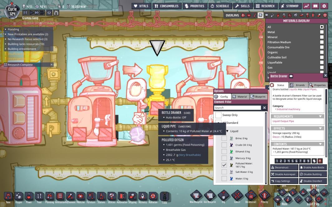The width and height of the screenshot is (332, 207).
Task: Select the Deconstruct tool in bottom toolbar
Action: (x=251, y=195)
